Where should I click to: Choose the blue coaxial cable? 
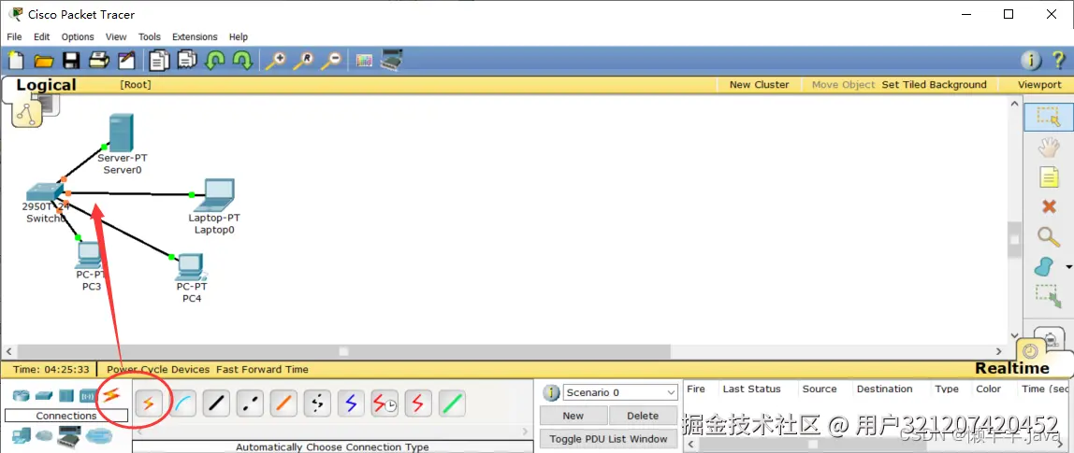[351, 403]
